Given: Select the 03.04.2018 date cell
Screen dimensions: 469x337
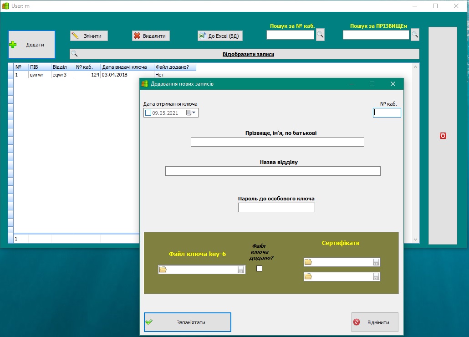Looking at the screenshot, I should pyautogui.click(x=127, y=75).
